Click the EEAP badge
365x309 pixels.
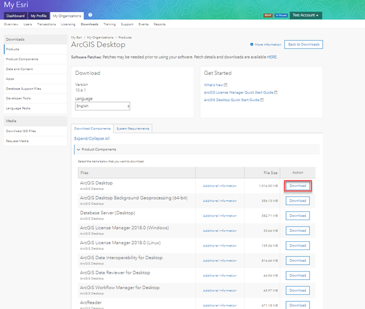(268, 15)
